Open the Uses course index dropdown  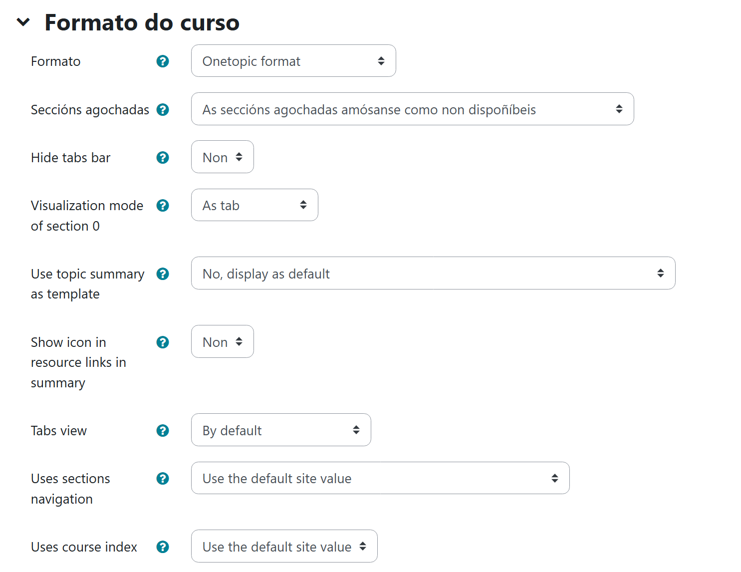(x=284, y=546)
